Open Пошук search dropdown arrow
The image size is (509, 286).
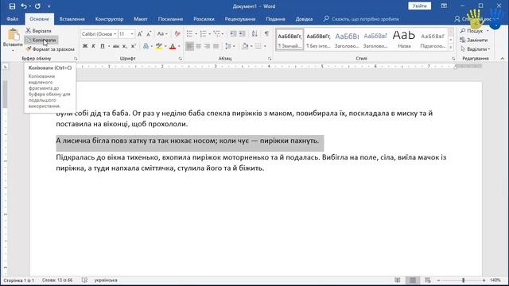(x=488, y=31)
